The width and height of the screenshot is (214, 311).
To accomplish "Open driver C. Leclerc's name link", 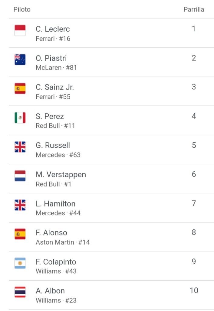I will pyautogui.click(x=53, y=29).
